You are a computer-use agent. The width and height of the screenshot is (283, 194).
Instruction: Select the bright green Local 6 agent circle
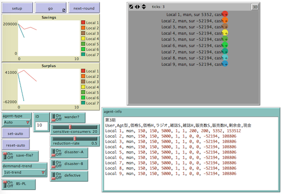coord(225,45)
